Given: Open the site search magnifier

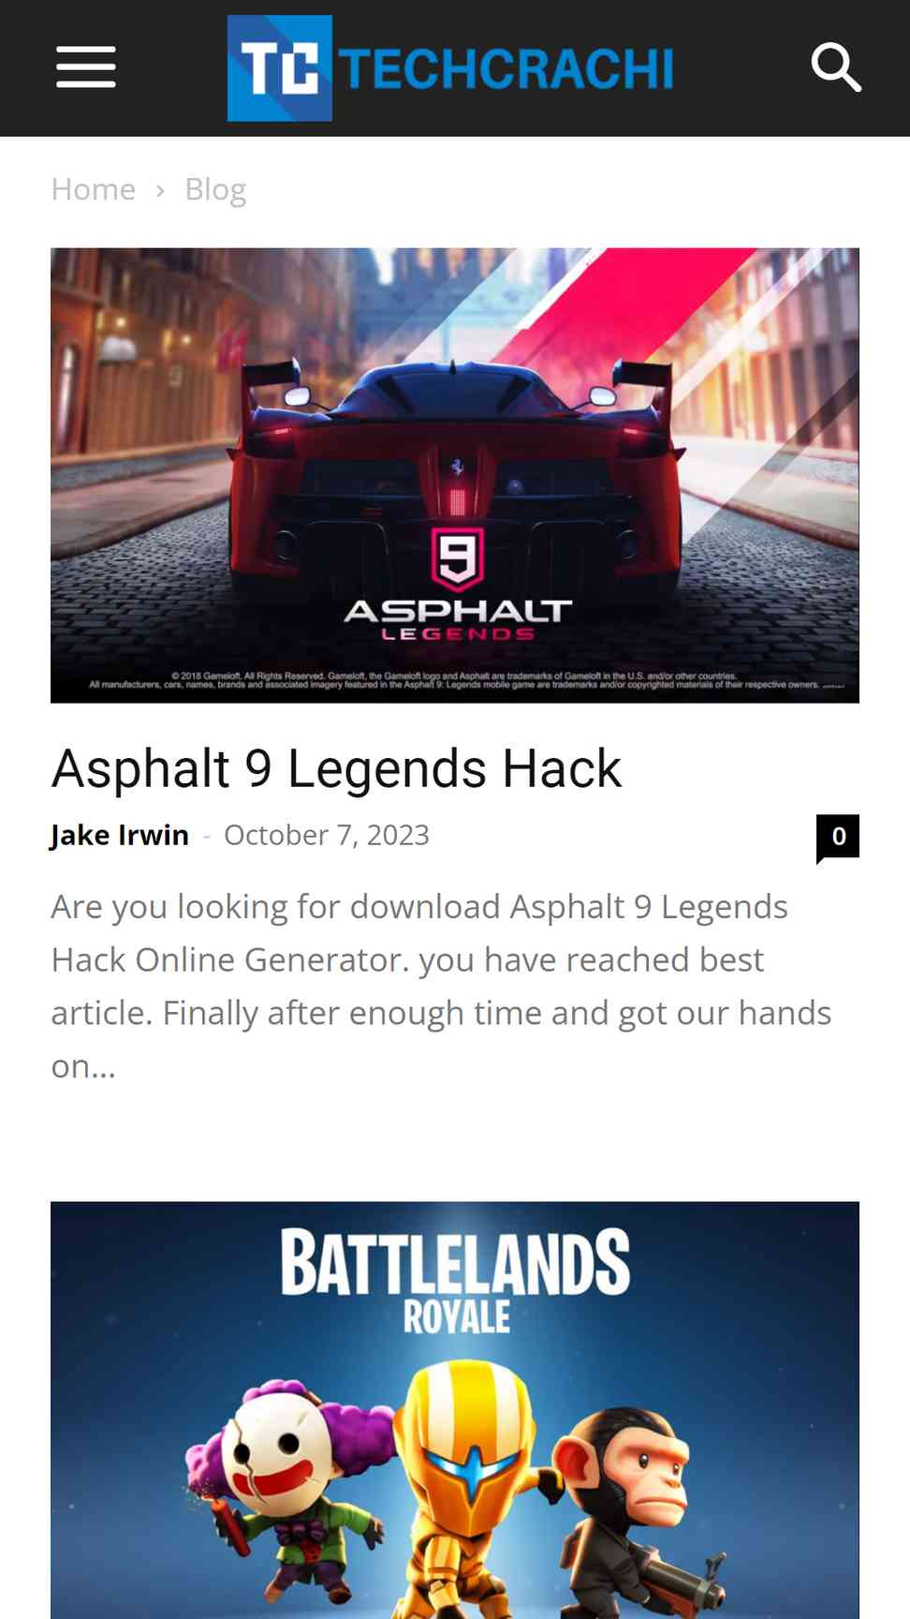Looking at the screenshot, I should pyautogui.click(x=835, y=67).
